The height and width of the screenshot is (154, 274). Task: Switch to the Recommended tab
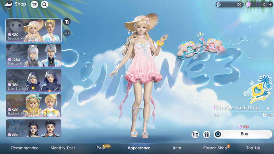25,148
